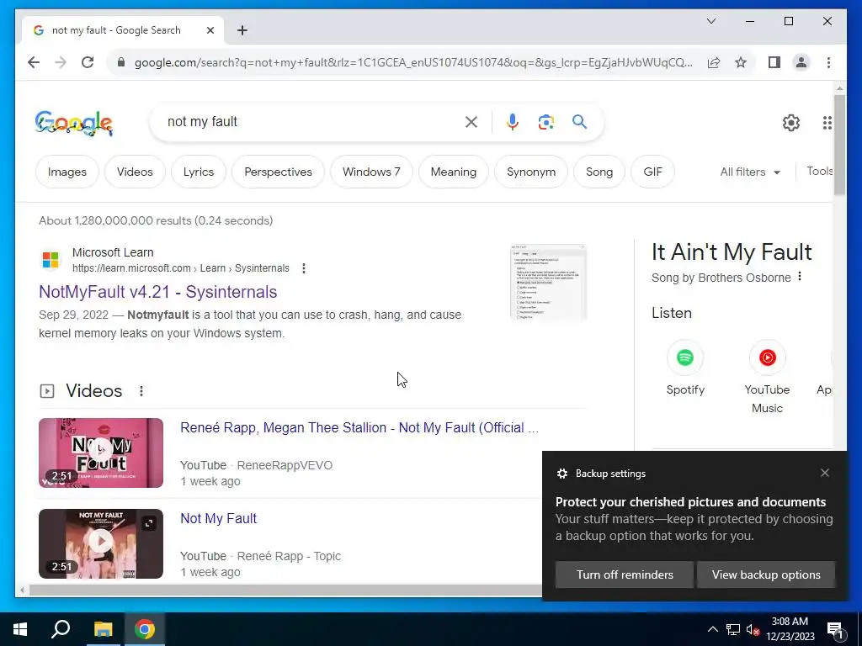Image resolution: width=862 pixels, height=646 pixels.
Task: Click the browser forward arrow
Action: coord(61,62)
